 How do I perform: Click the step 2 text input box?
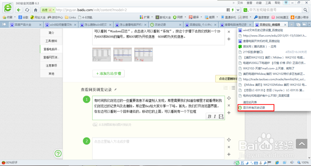tap(158, 148)
